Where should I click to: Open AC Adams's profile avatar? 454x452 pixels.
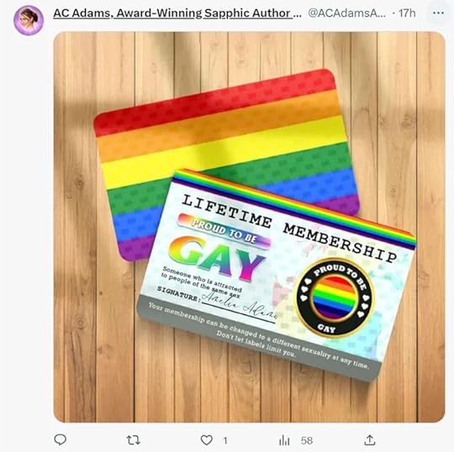click(x=29, y=20)
